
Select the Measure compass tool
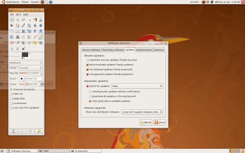pyautogui.click(x=35, y=26)
